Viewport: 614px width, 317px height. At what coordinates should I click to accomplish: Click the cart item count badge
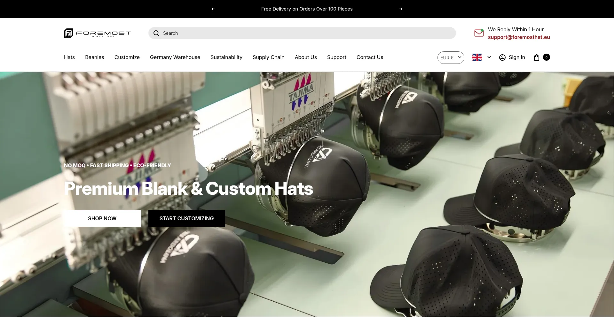pos(547,57)
